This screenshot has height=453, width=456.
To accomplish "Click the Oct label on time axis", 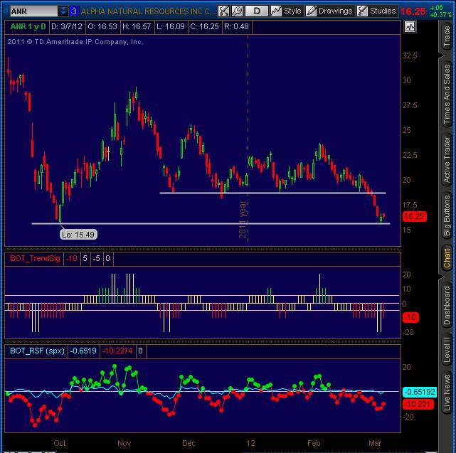I will click(x=59, y=443).
